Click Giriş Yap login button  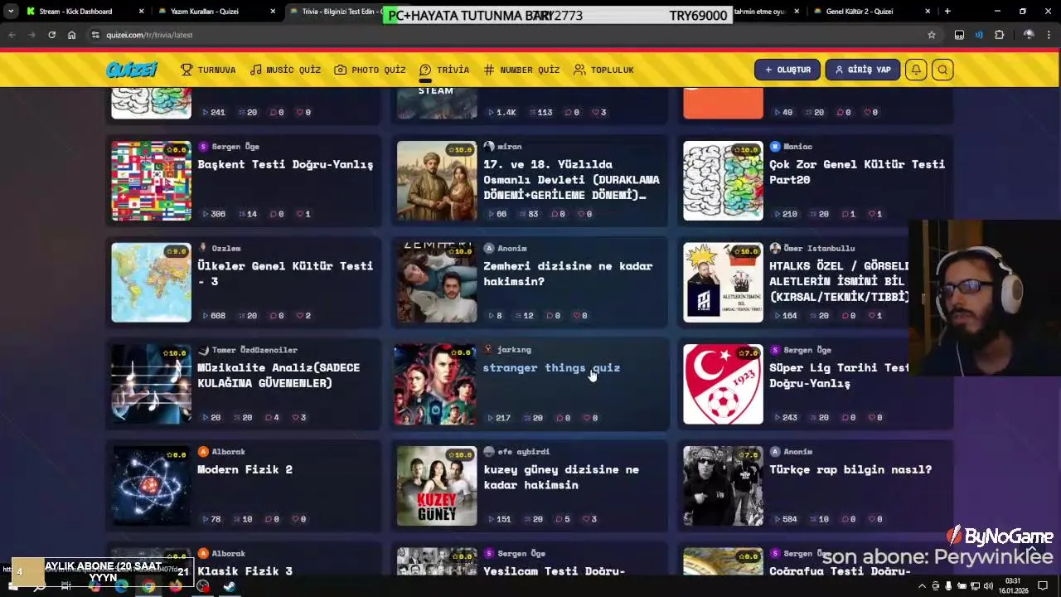[x=863, y=70]
